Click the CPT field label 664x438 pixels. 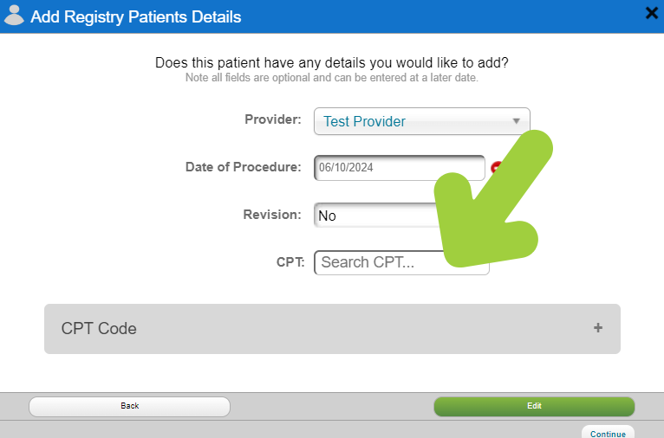pyautogui.click(x=290, y=262)
